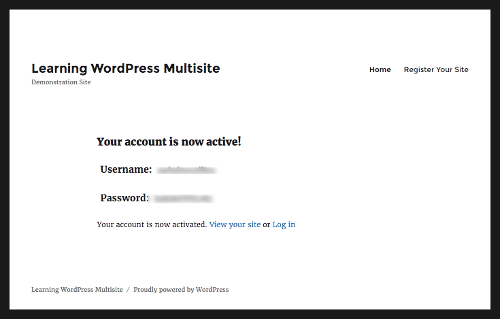
Task: Click the word 'Multisite' in the header title
Action: 191,69
